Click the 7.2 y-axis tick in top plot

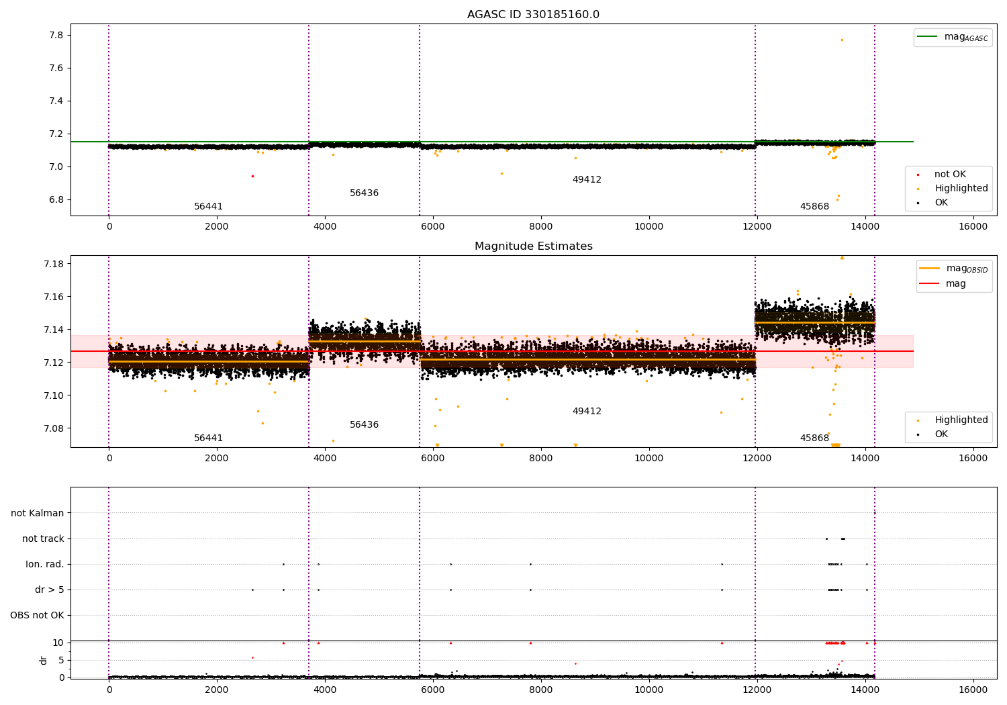[57, 134]
